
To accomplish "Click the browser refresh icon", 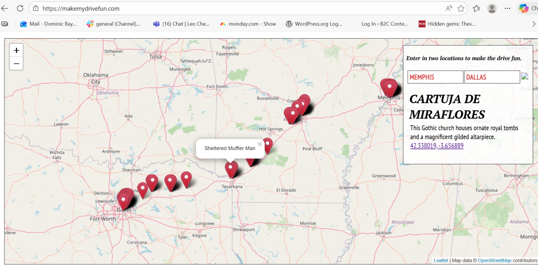I will (x=20, y=9).
